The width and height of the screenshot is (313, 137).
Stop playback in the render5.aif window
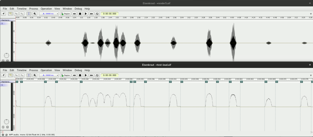[80, 14]
